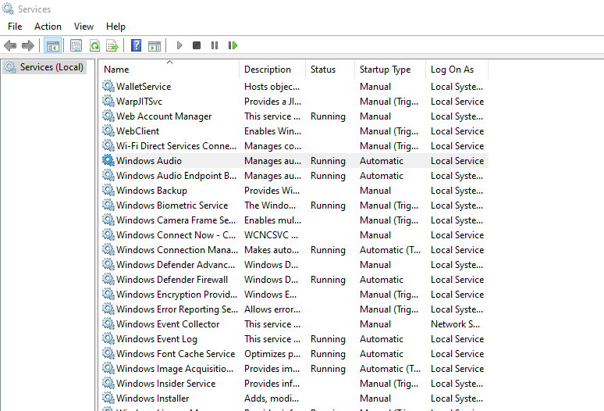Click the gear icon beside WarpJITSvc
This screenshot has height=411, width=604.
click(108, 101)
